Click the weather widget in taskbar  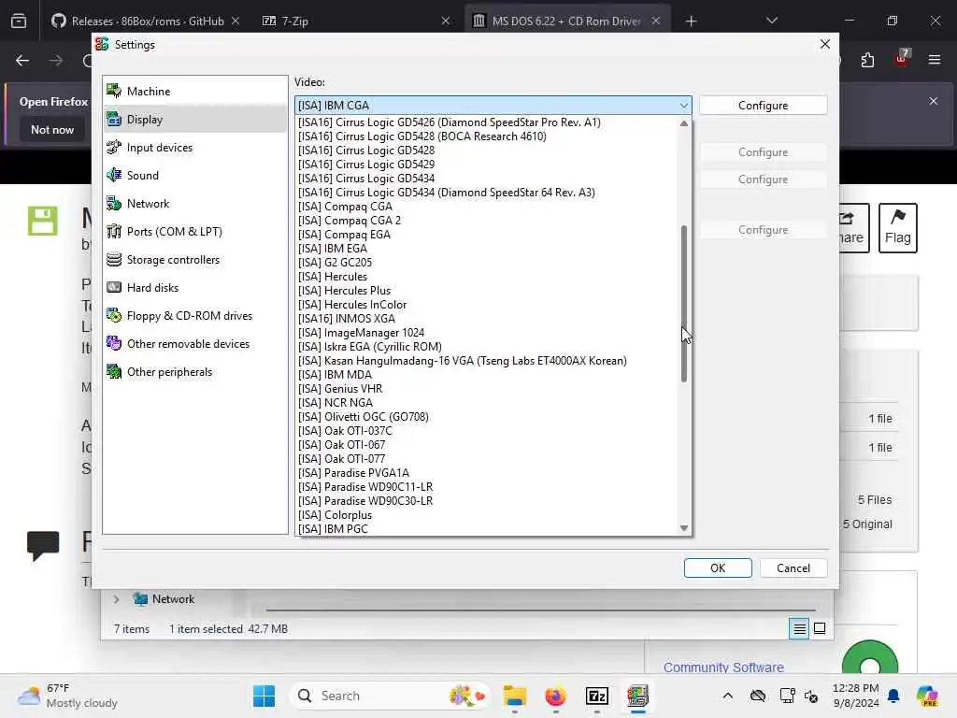(68, 696)
